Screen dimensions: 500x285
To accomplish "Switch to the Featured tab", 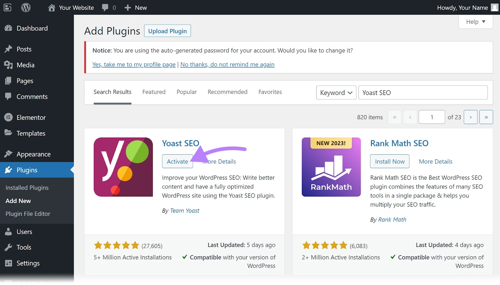I will 154,92.
